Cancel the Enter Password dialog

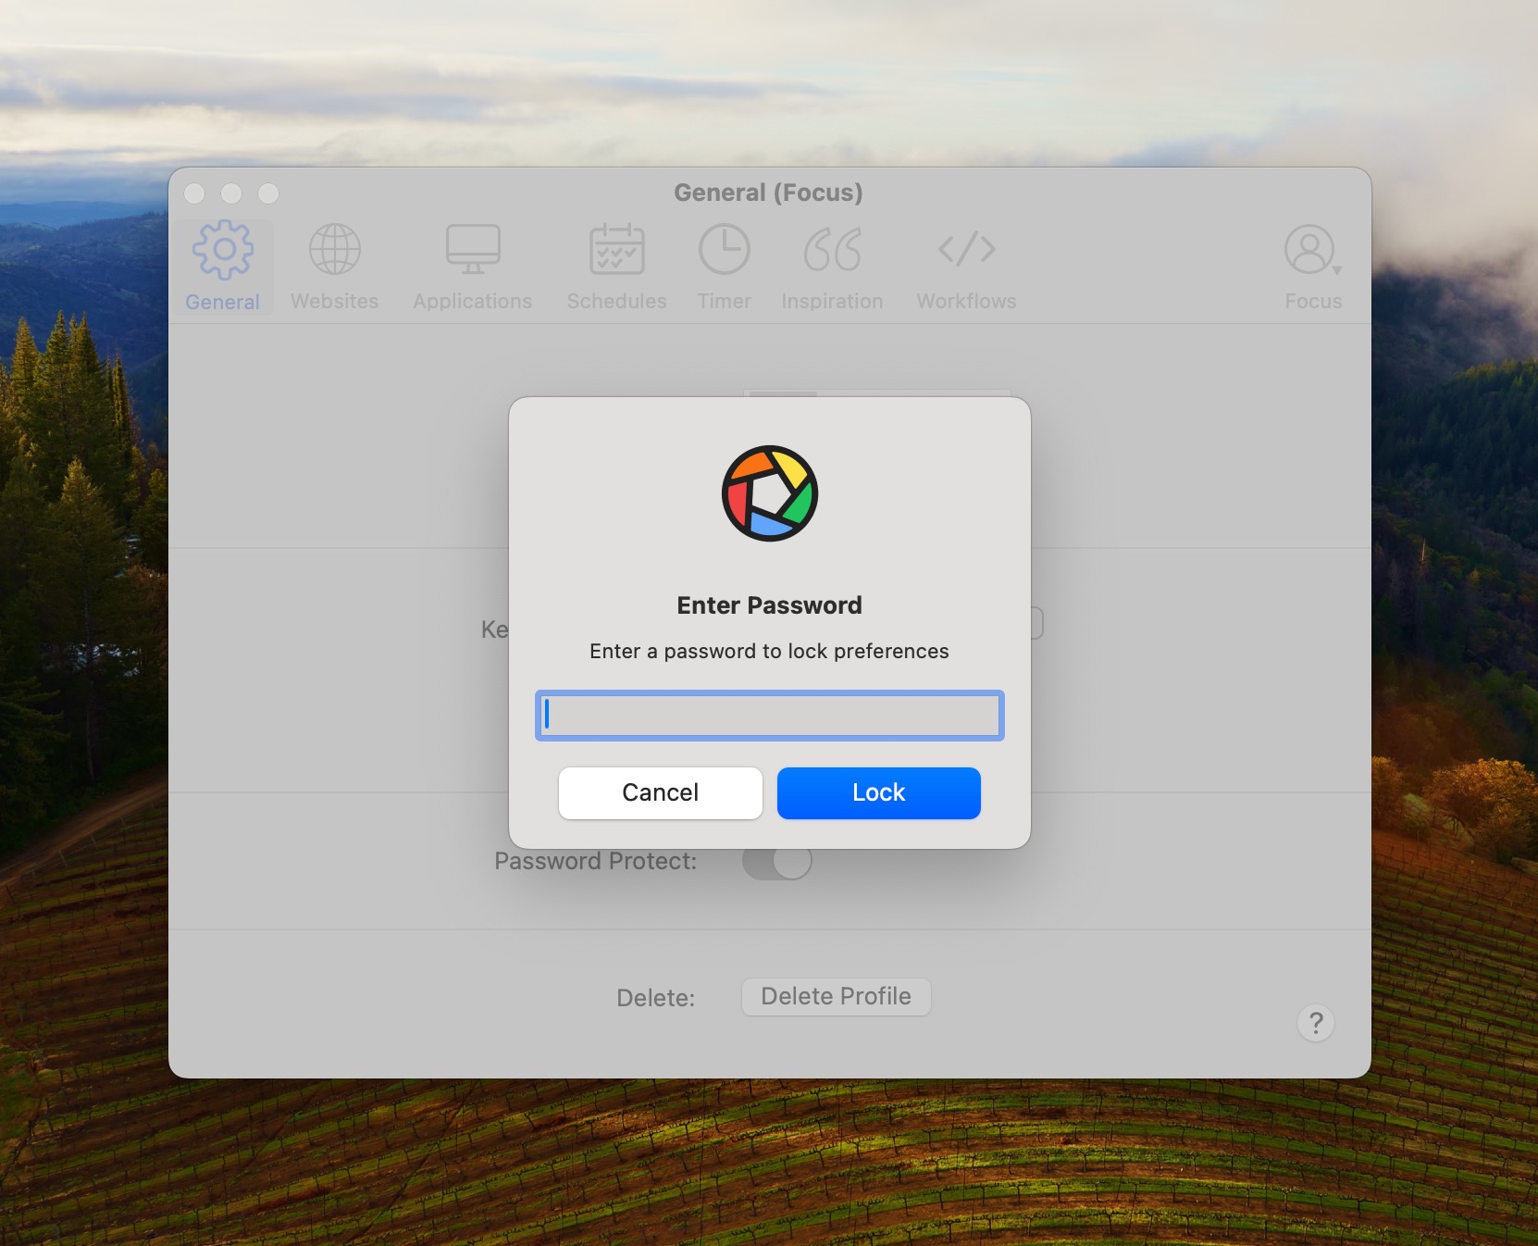click(x=661, y=793)
